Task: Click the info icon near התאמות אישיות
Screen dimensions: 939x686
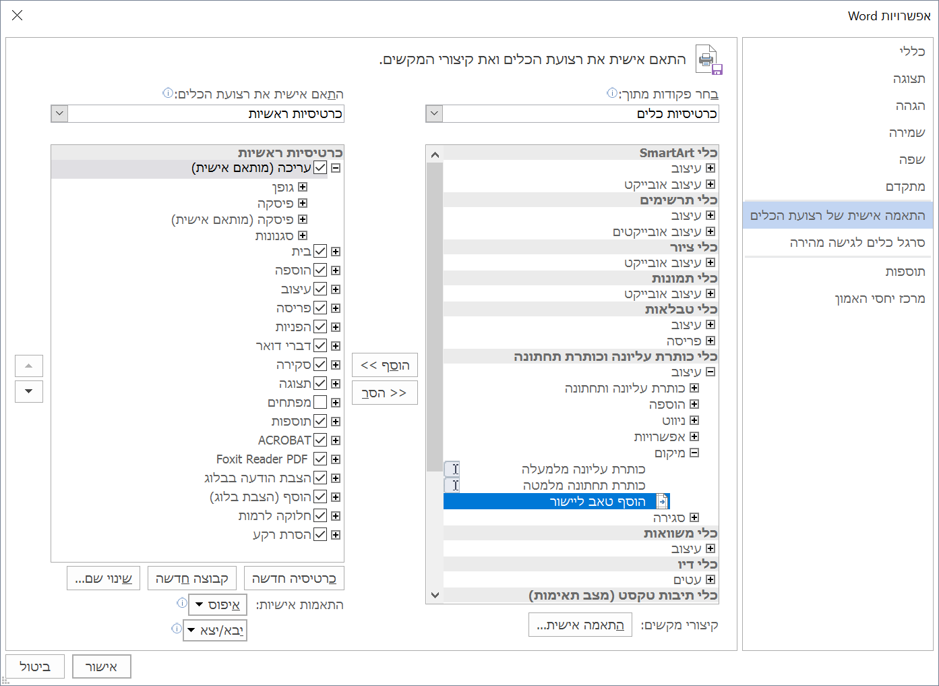Action: coord(181,604)
